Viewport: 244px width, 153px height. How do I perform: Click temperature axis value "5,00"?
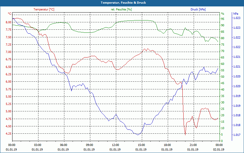pos(9,111)
